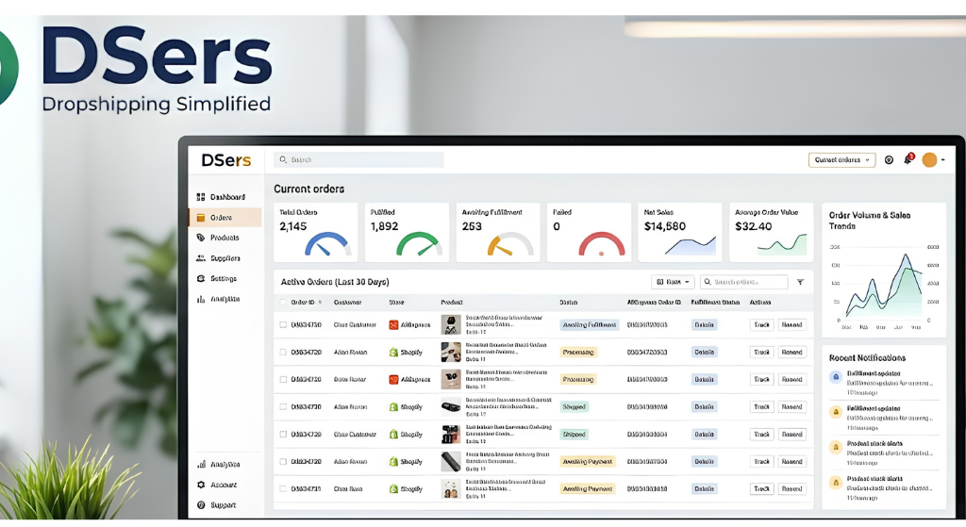The width and height of the screenshot is (966, 527).
Task: Click the blue Total Orders gauge
Action: [327, 244]
